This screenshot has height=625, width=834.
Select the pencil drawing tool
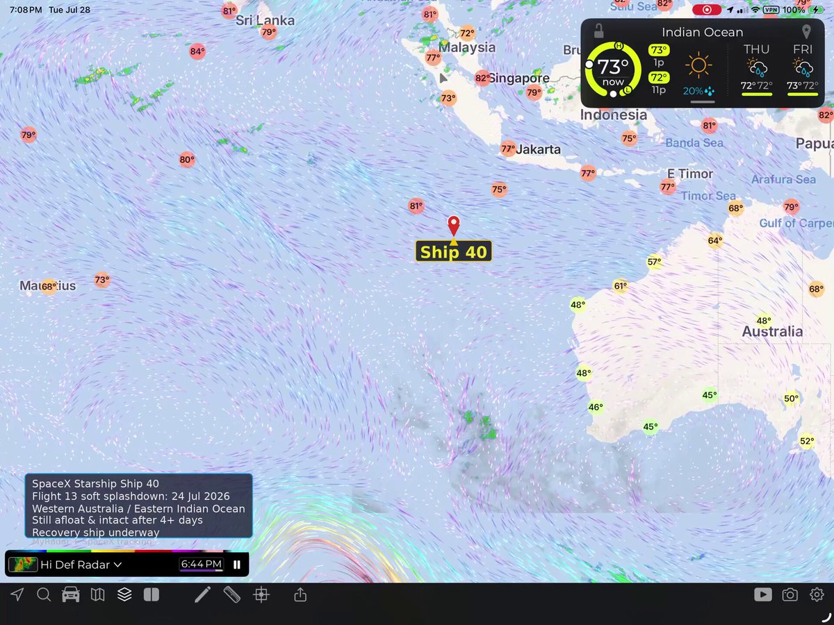coord(202,594)
